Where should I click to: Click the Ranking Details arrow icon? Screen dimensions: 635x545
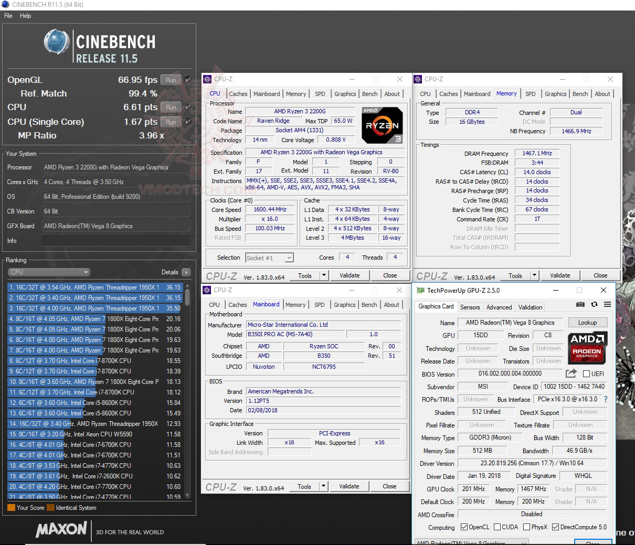[x=186, y=272]
